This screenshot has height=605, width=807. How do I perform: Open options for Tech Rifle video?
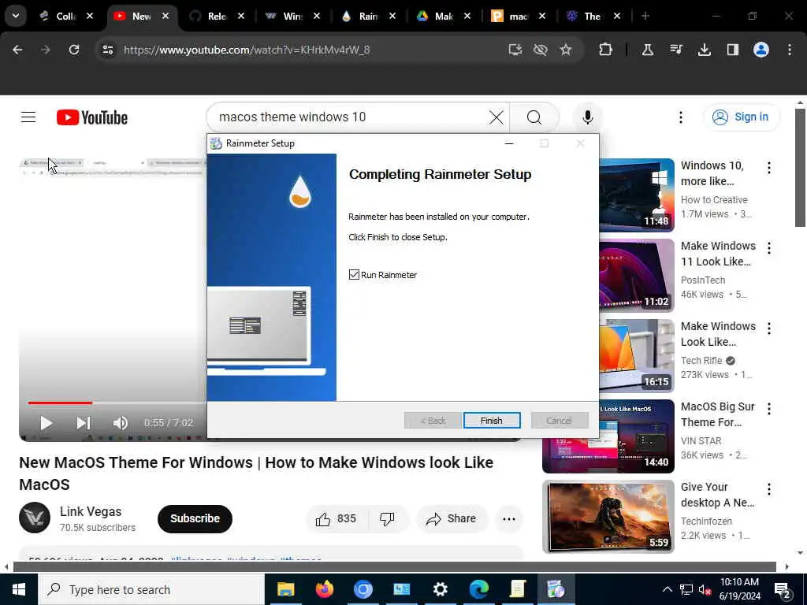click(769, 328)
